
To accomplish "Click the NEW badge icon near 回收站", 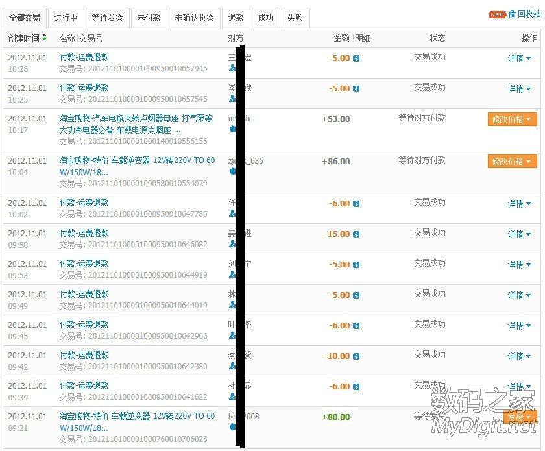I will point(498,13).
